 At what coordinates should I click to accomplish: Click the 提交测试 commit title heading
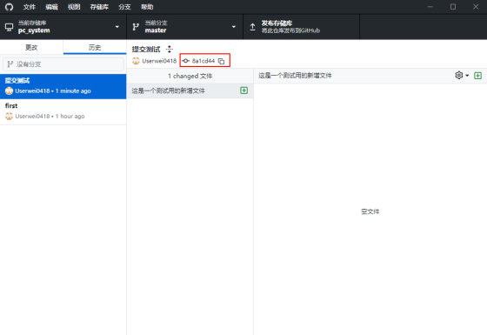[146, 49]
